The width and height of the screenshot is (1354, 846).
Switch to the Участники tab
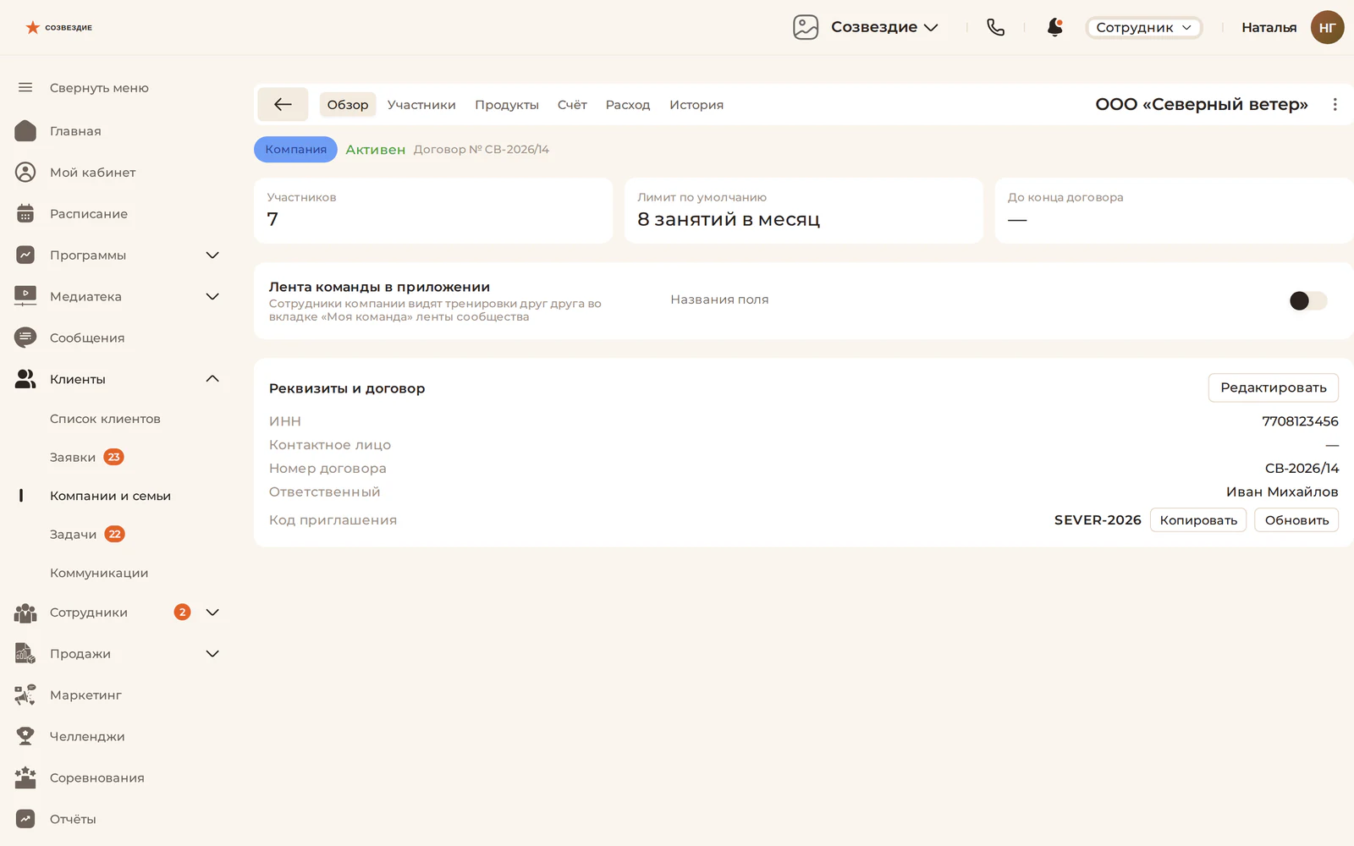coord(421,105)
